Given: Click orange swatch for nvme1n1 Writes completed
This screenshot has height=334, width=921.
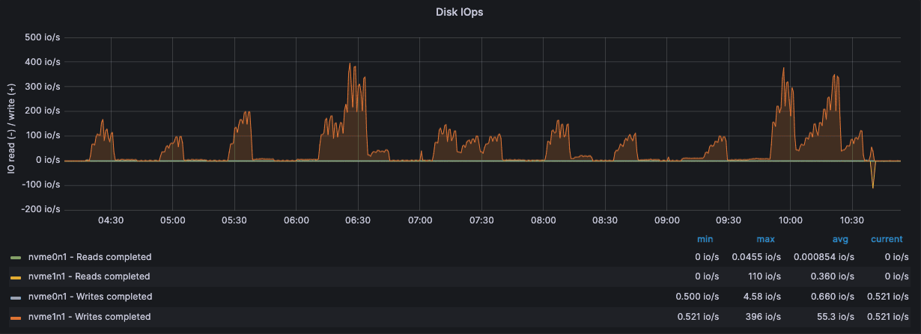Looking at the screenshot, I should [15, 317].
